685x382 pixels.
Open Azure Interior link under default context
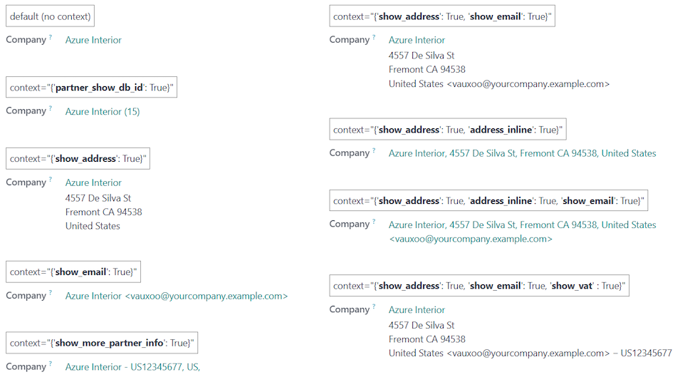pos(93,40)
